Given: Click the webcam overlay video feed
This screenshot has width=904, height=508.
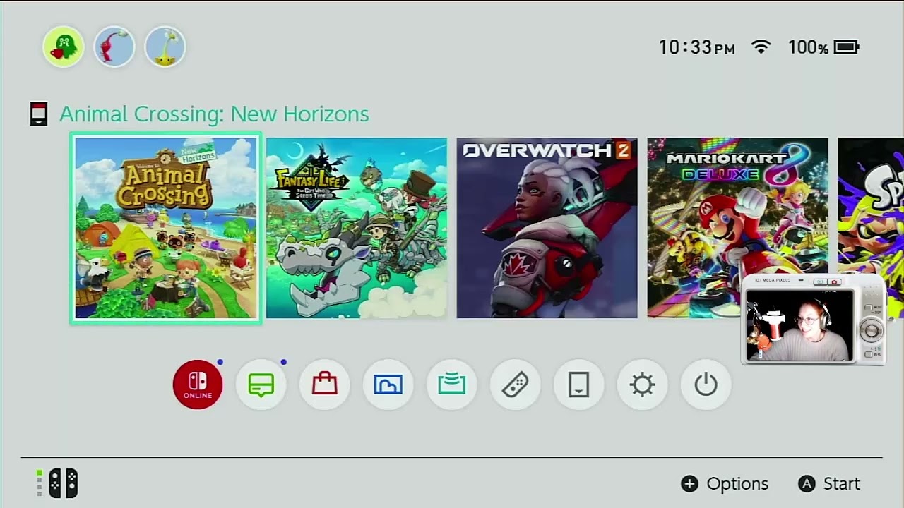Looking at the screenshot, I should (799, 325).
